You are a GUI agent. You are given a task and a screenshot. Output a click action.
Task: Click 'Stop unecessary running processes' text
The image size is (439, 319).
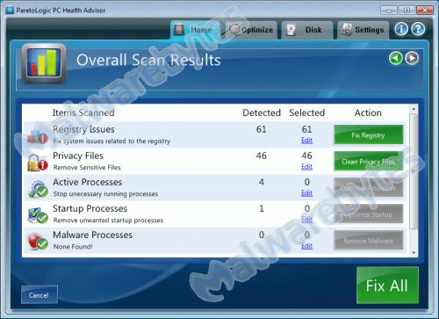tap(105, 194)
